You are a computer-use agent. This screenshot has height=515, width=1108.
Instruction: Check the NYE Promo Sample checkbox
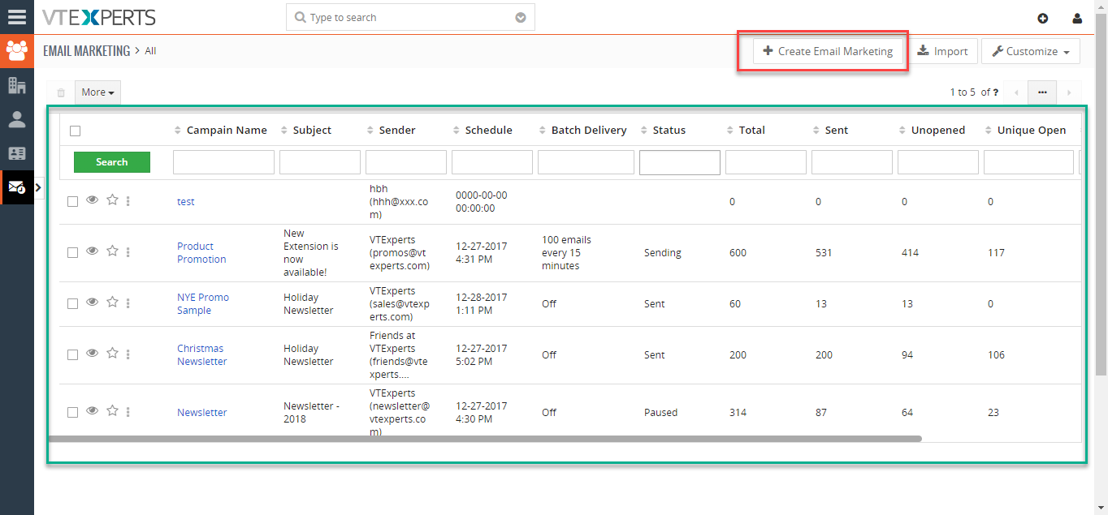73,304
